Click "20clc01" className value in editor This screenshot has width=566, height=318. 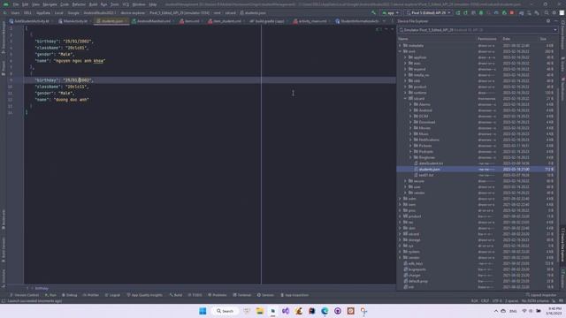77,48
